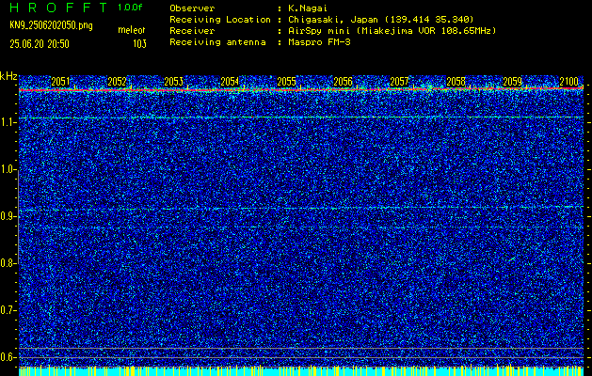Screen dimensions: 592x376
Task: Click the Receiver AirSpy mini text
Action: coord(392,31)
